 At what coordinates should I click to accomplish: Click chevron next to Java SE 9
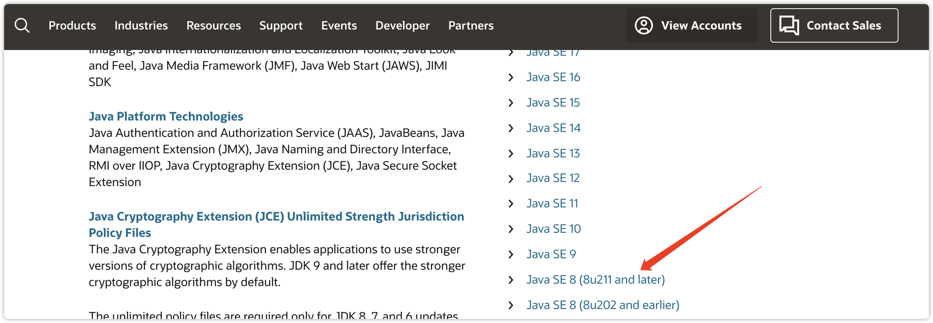(511, 255)
